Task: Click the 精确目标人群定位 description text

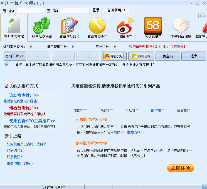Action: click(29, 127)
